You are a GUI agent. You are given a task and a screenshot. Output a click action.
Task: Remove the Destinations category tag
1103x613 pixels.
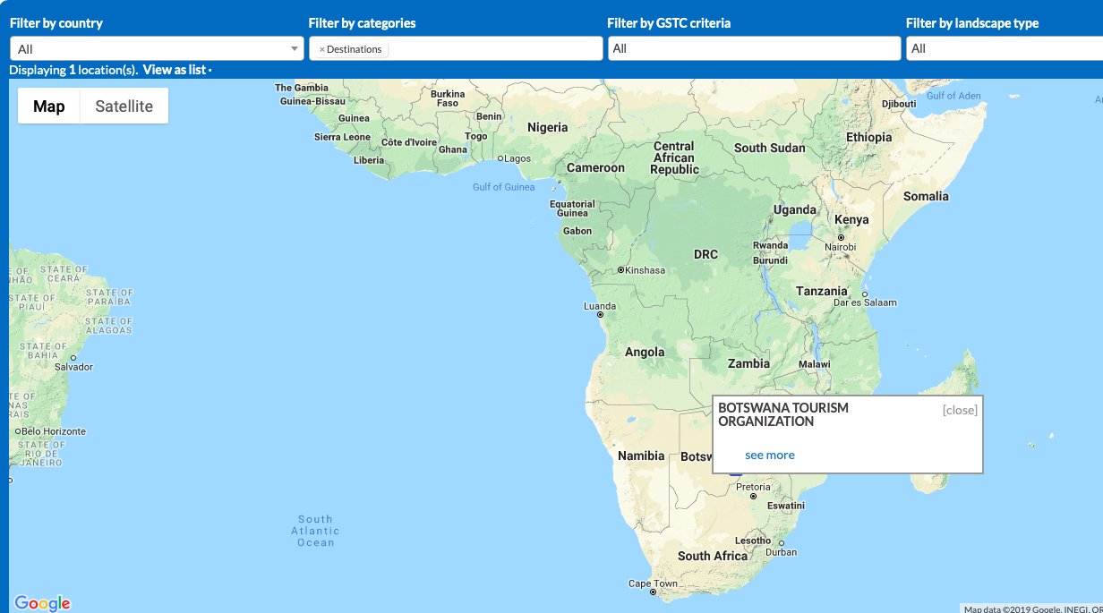coord(321,49)
